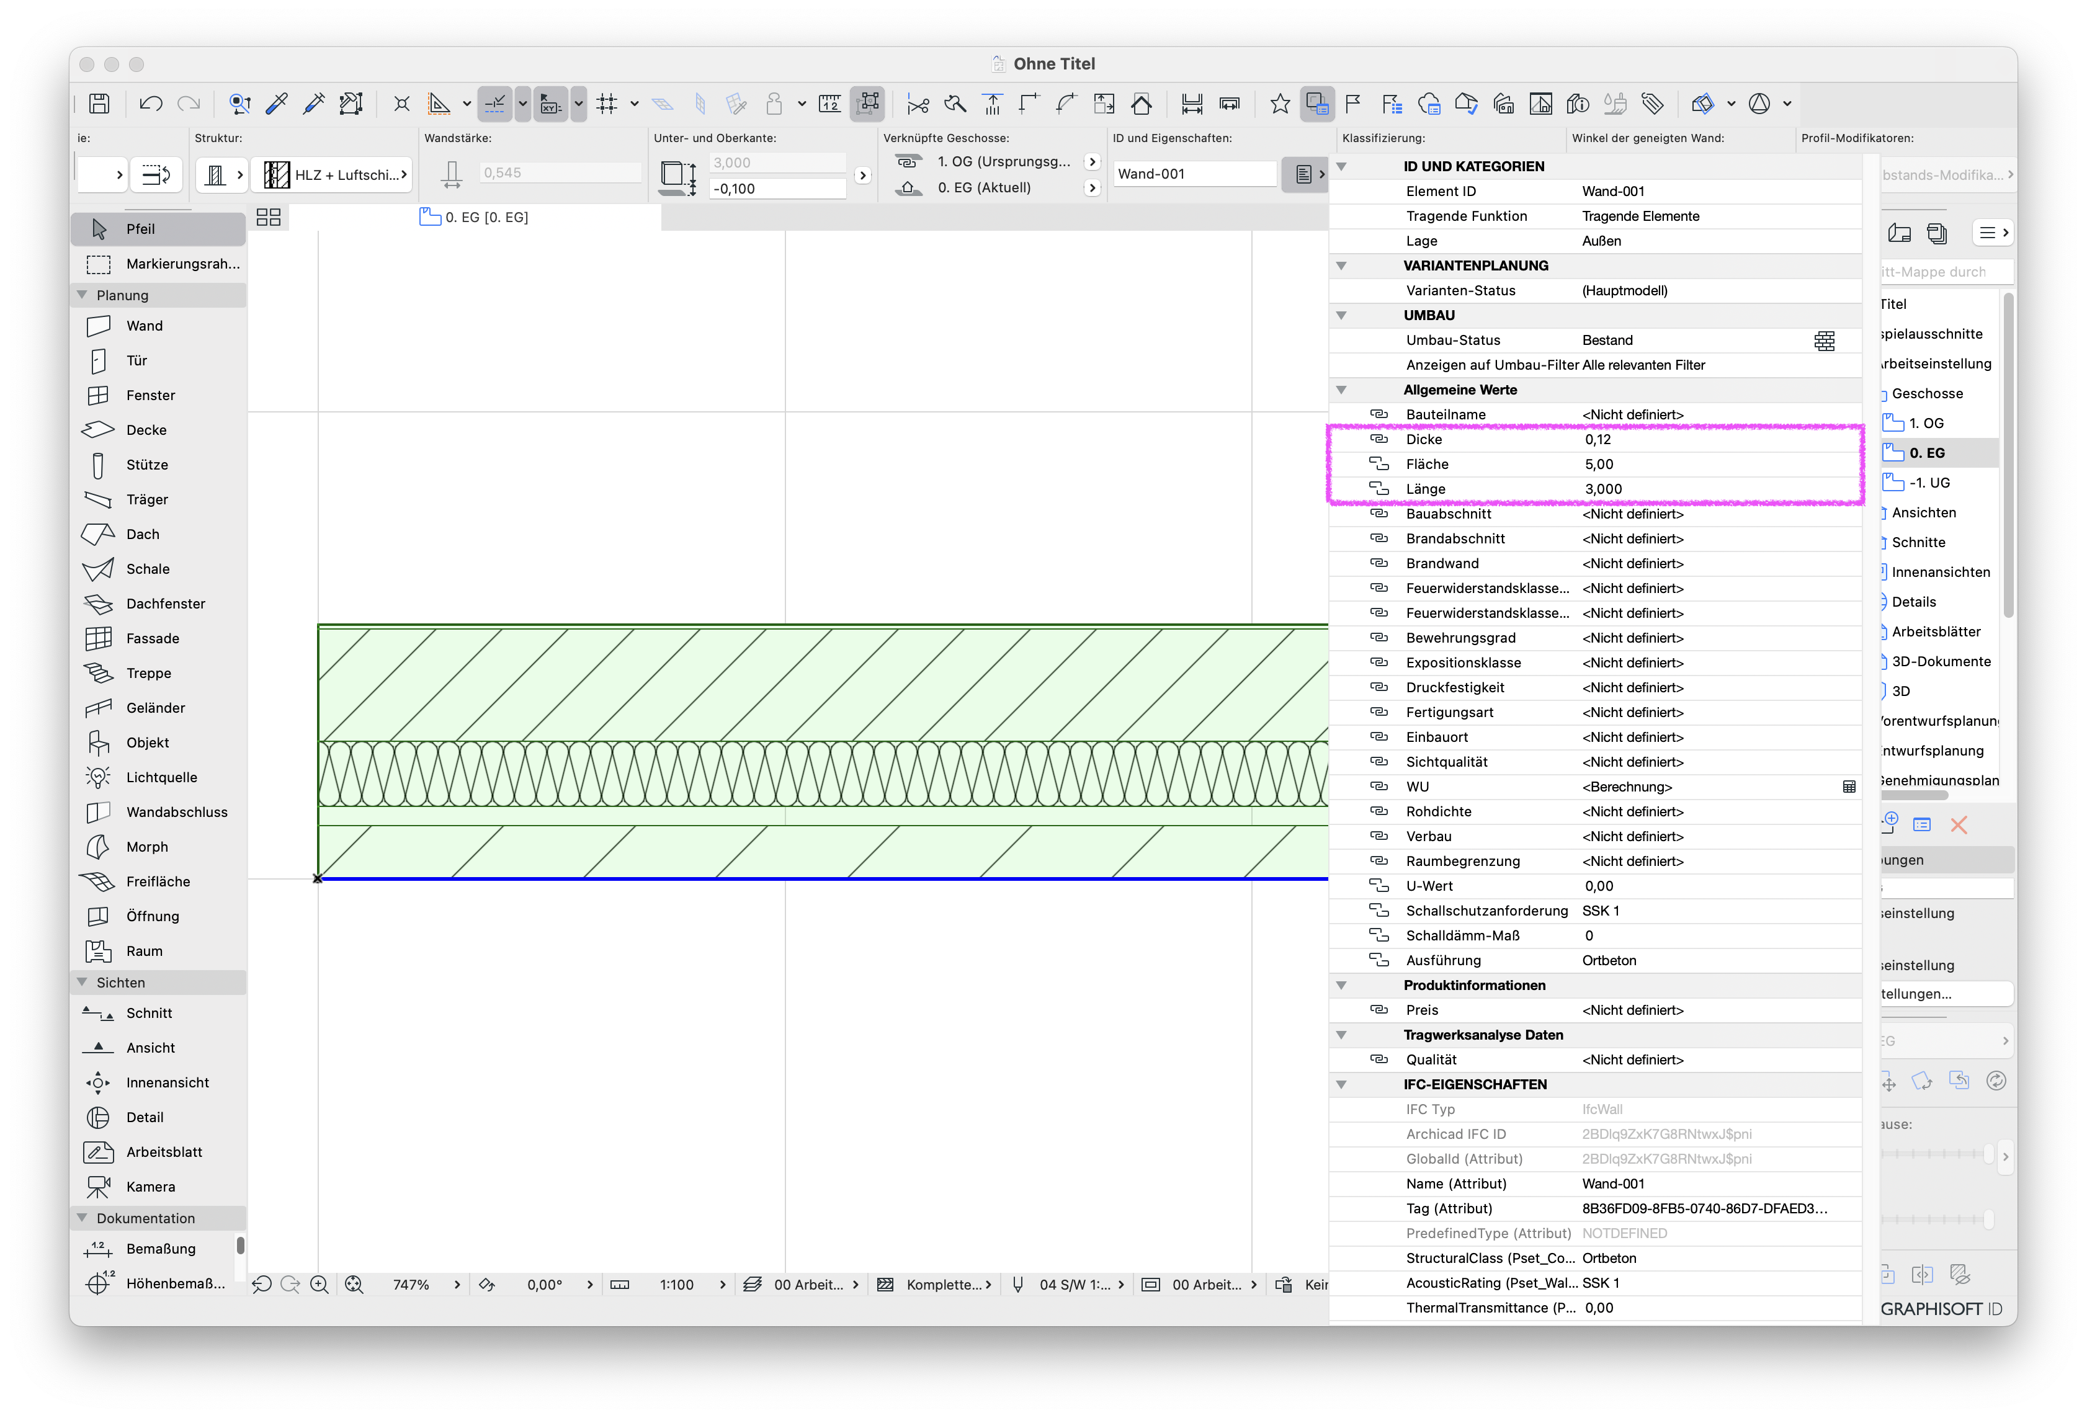Toggle the link icon for Brandwand
2087x1418 pixels.
(x=1379, y=563)
